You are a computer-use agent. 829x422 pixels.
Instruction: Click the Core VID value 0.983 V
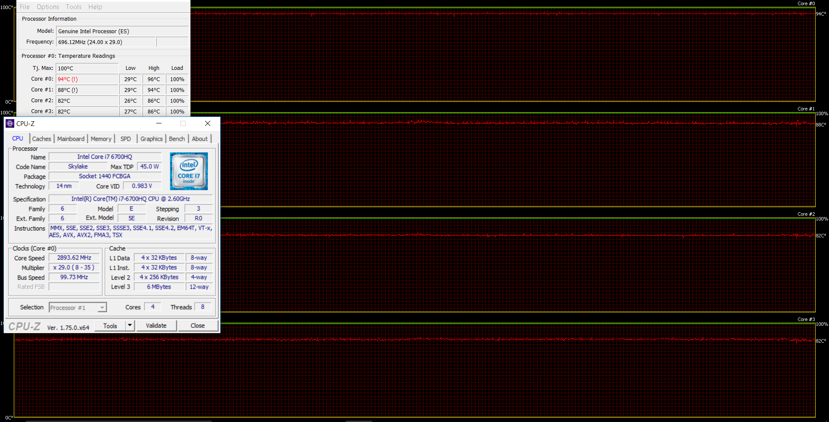pyautogui.click(x=142, y=186)
